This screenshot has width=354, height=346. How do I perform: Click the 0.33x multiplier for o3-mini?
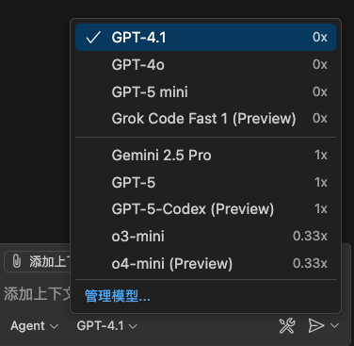310,236
